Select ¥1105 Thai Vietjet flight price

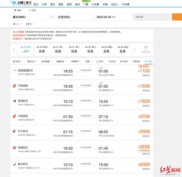click(144, 71)
